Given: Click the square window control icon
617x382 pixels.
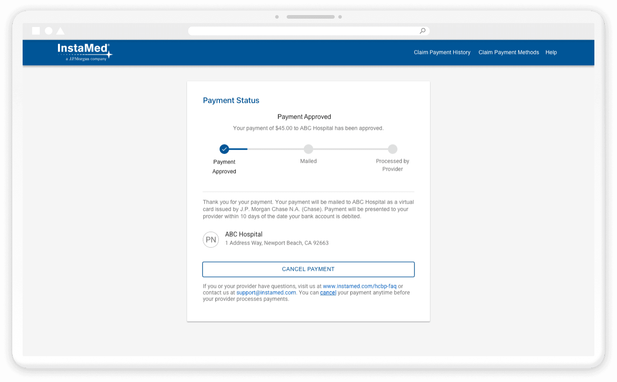Looking at the screenshot, I should click(36, 31).
